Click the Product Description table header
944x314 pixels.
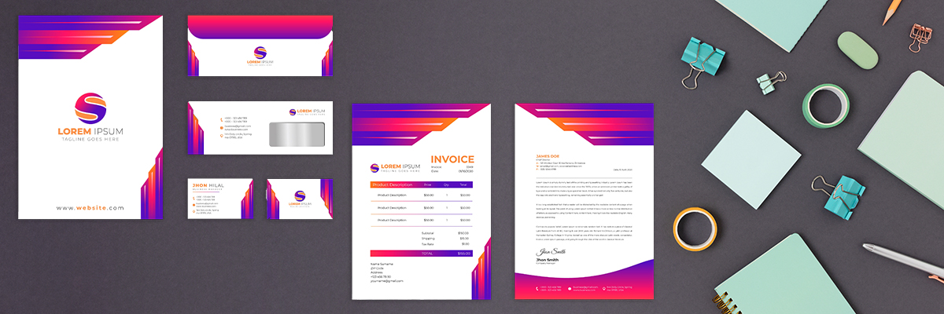point(392,184)
